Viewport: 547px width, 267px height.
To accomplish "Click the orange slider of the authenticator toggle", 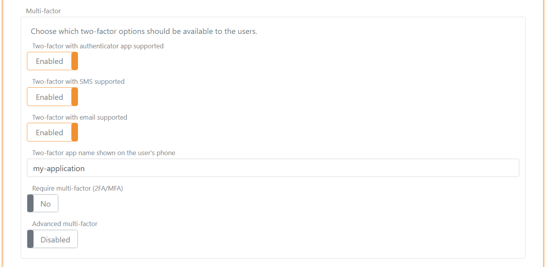I will point(75,61).
